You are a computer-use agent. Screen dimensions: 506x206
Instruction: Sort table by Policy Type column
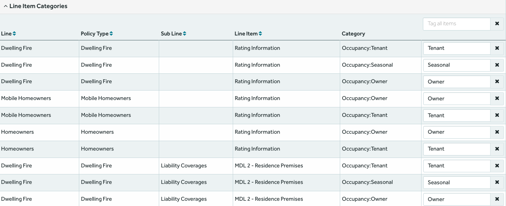click(x=111, y=34)
